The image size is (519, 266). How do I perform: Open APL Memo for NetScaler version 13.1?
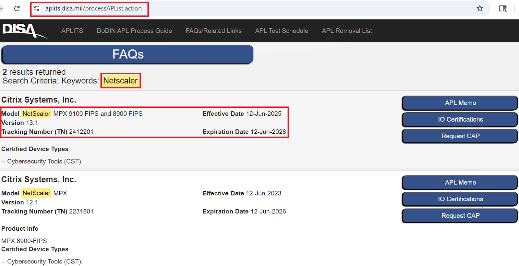point(460,103)
